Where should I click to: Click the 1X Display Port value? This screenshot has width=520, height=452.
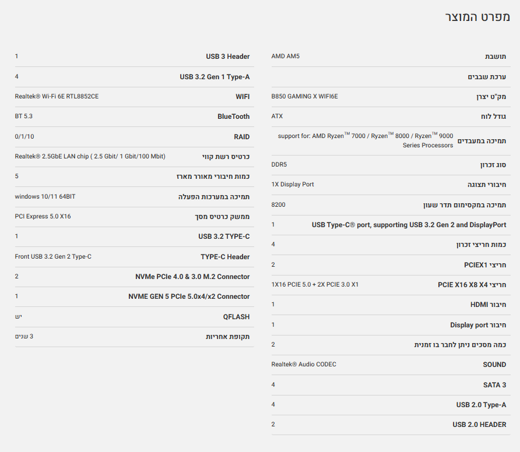[293, 185]
